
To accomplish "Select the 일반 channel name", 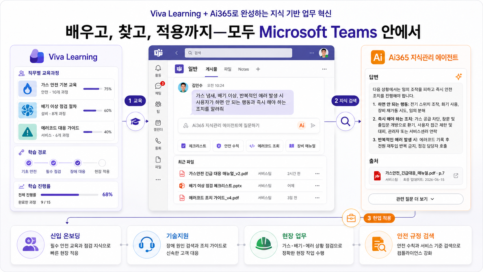I will click(193, 69).
